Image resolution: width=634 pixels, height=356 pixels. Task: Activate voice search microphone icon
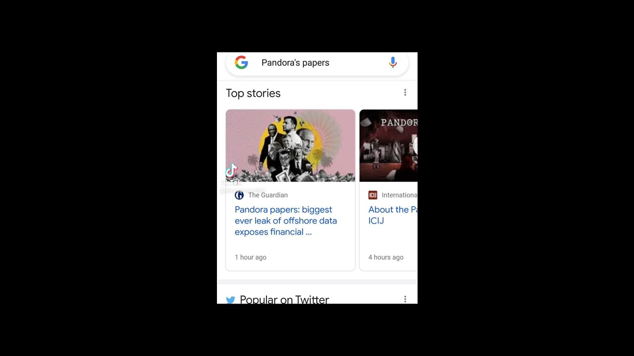click(x=393, y=63)
